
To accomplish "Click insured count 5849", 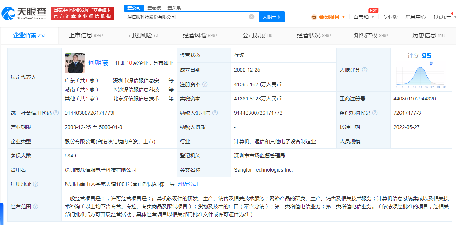I will [71, 156].
